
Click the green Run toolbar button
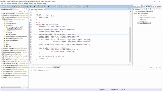coord(31,6)
